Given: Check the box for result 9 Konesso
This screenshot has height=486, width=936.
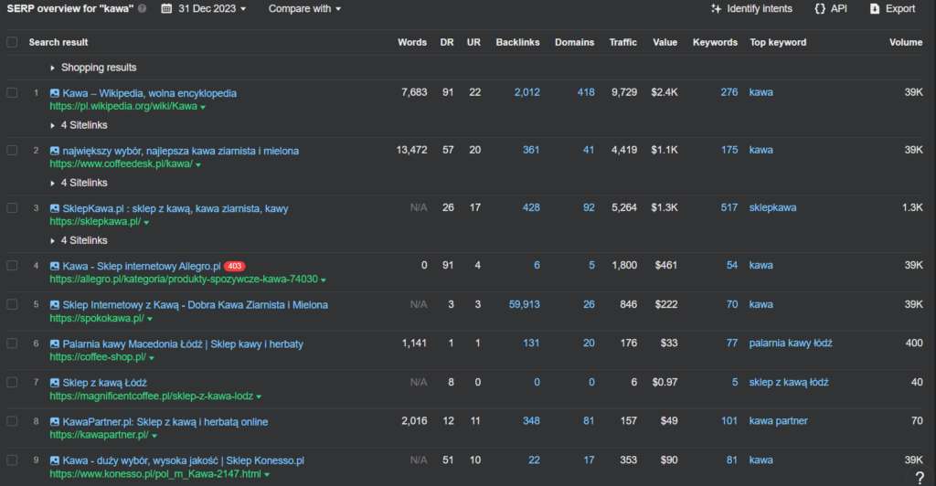Looking at the screenshot, I should [x=12, y=460].
